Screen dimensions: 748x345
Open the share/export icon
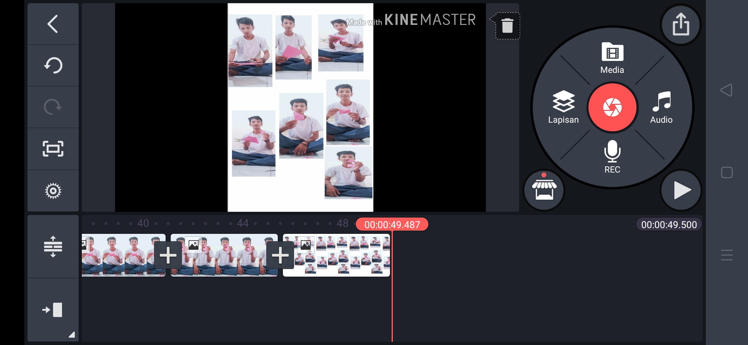(681, 25)
